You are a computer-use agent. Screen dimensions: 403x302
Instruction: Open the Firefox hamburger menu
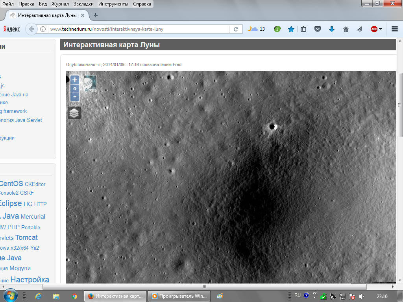click(394, 29)
